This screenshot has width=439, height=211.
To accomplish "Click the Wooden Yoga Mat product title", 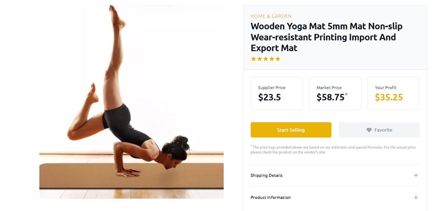I will click(x=326, y=37).
